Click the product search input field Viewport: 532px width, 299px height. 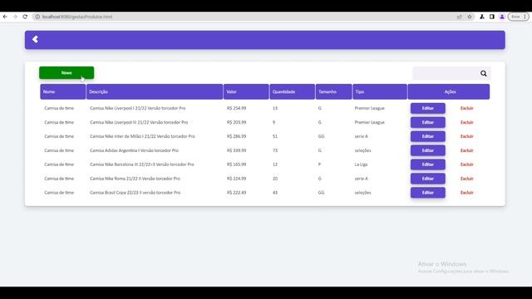click(446, 74)
